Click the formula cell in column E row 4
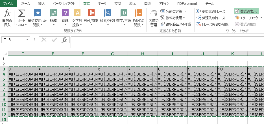 click(x=53, y=74)
